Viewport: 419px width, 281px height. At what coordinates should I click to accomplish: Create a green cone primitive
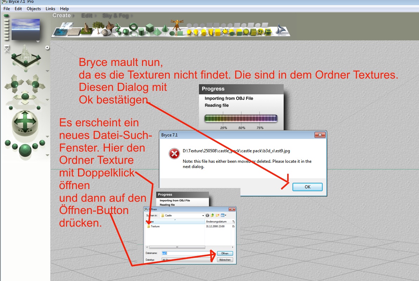(x=165, y=28)
